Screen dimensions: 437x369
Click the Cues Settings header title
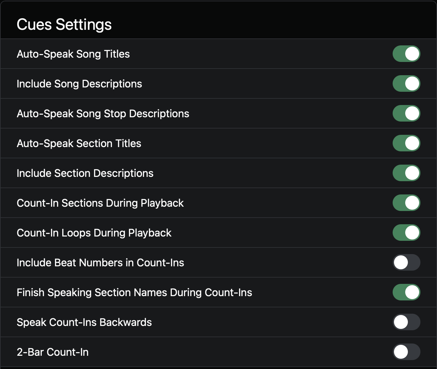tap(64, 25)
